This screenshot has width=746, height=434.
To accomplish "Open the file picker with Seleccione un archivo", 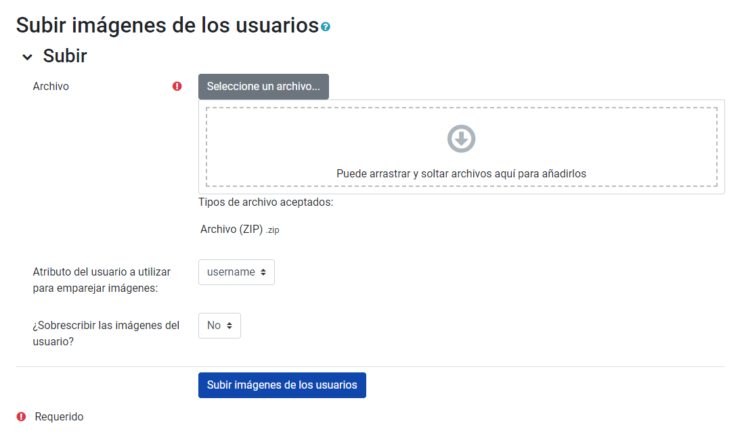I will coord(263,87).
